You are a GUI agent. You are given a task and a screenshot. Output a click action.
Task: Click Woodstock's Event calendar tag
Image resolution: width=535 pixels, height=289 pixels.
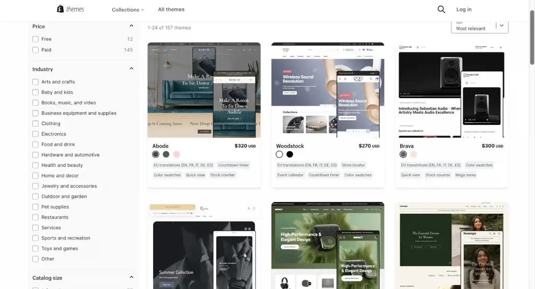[x=290, y=175]
